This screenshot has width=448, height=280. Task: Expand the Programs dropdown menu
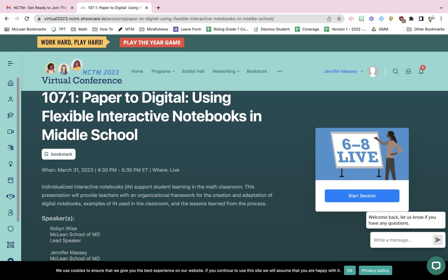tap(163, 71)
